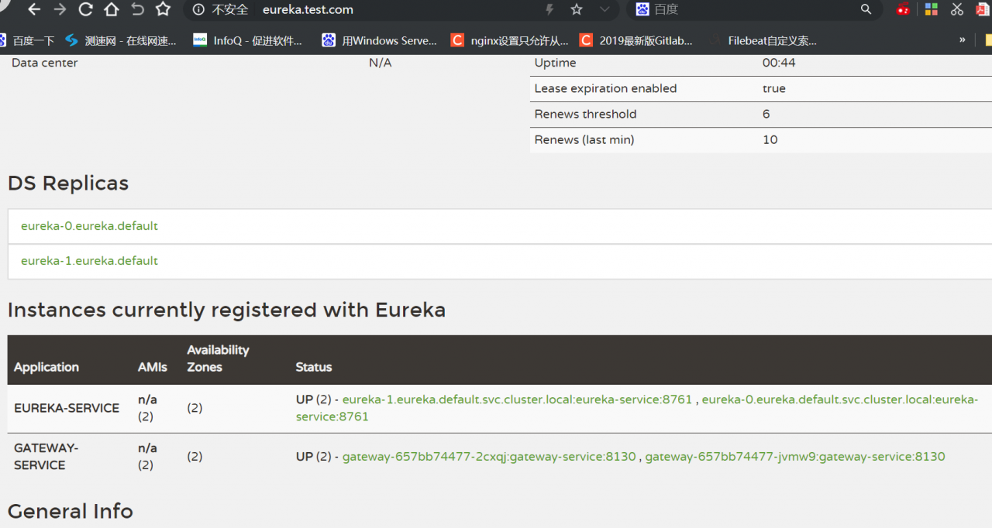The image size is (992, 528).
Task: Expand the bookmarks overflow chevron
Action: click(x=963, y=39)
